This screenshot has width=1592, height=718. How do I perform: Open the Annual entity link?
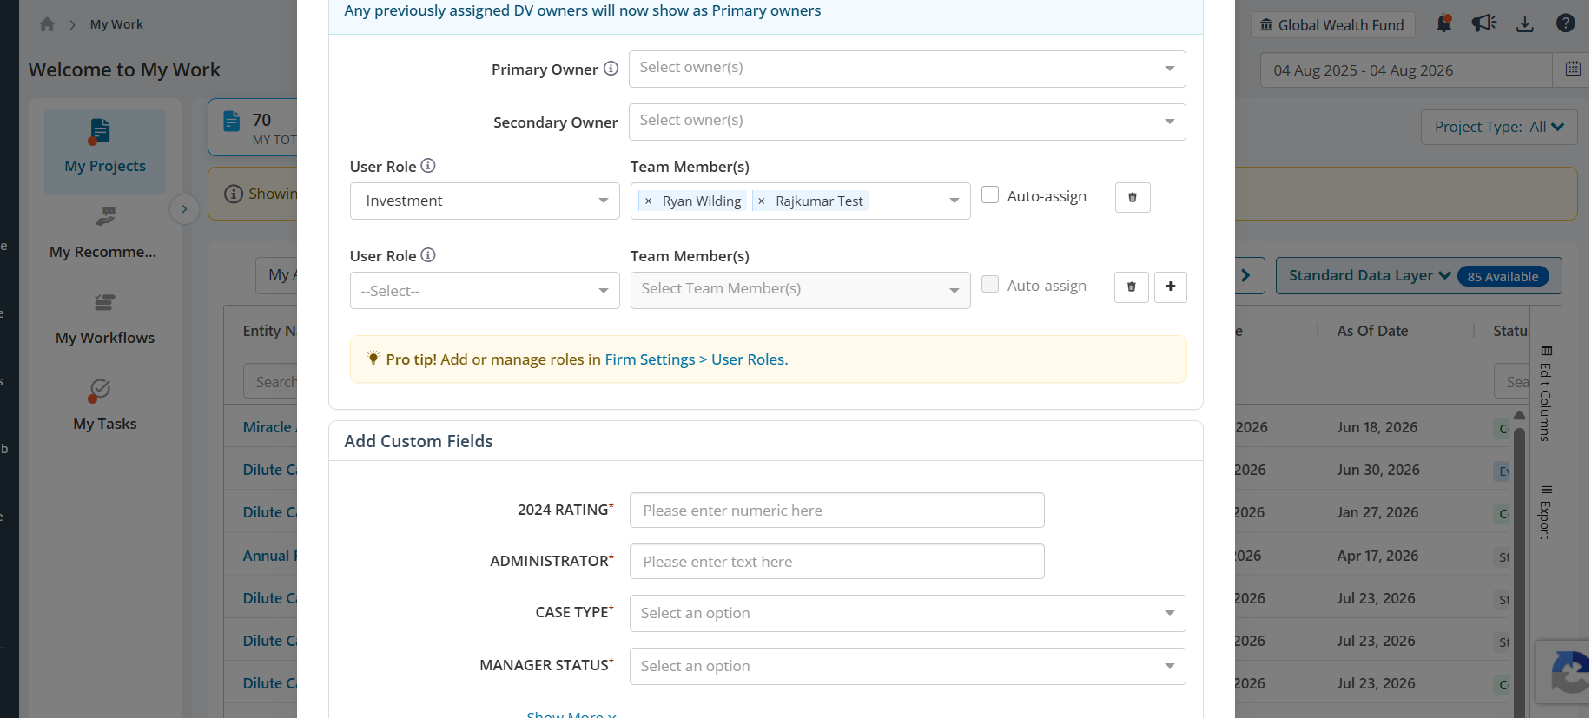pyautogui.click(x=268, y=556)
